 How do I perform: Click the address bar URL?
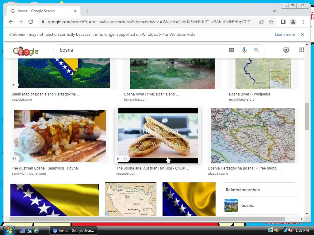(x=150, y=22)
